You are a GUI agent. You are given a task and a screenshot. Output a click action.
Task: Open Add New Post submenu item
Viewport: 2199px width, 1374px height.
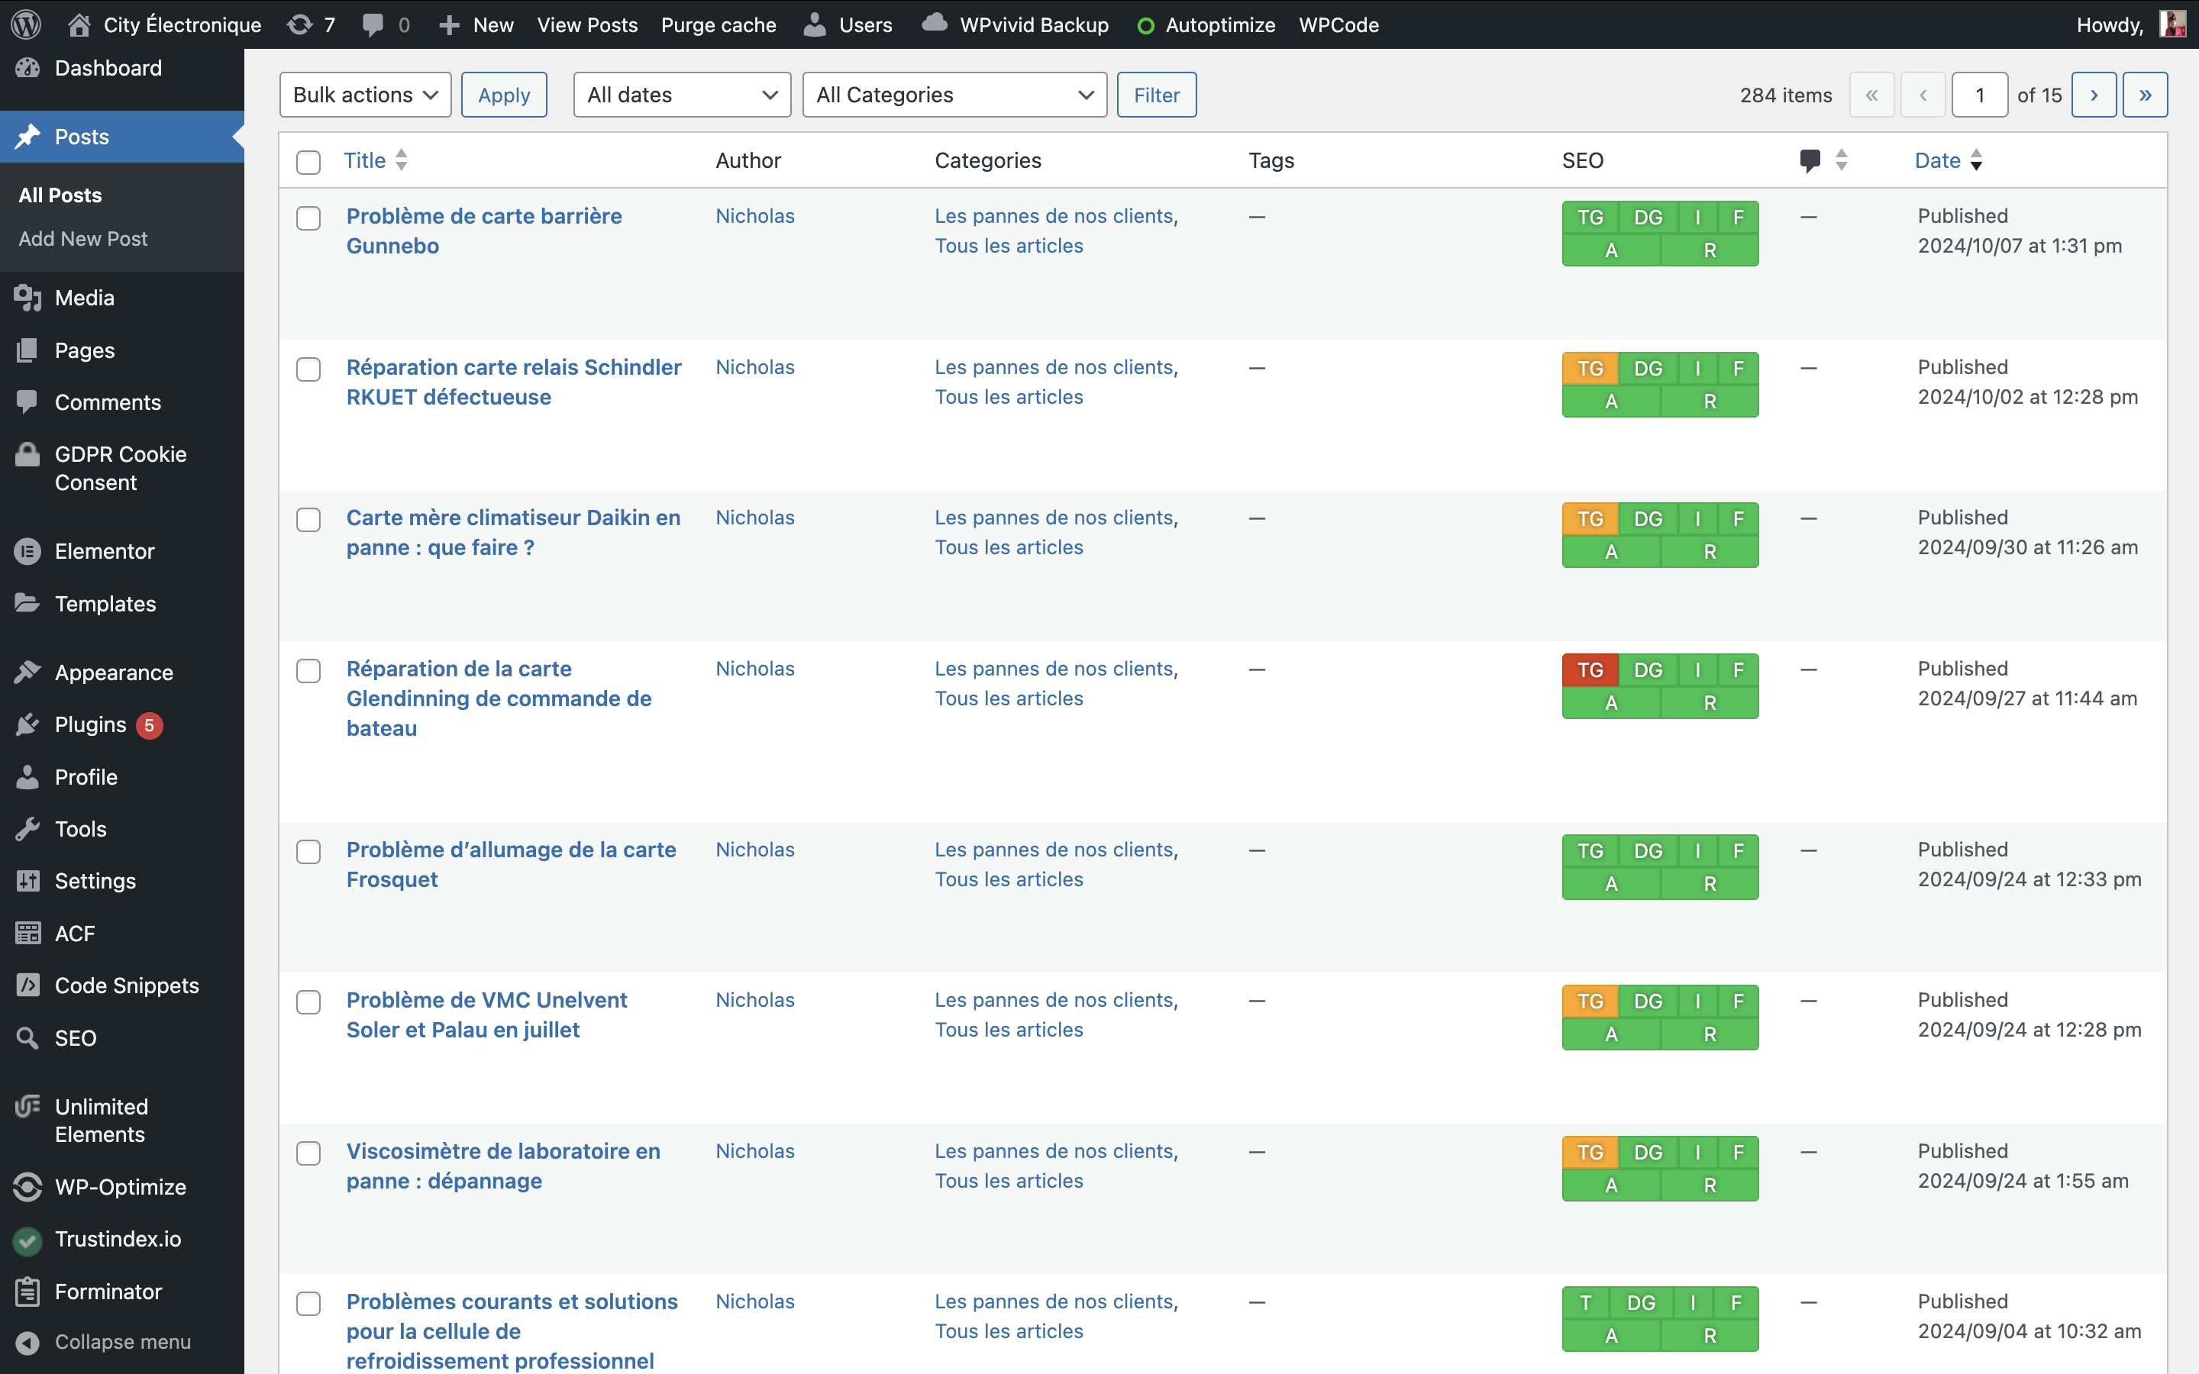click(x=82, y=238)
